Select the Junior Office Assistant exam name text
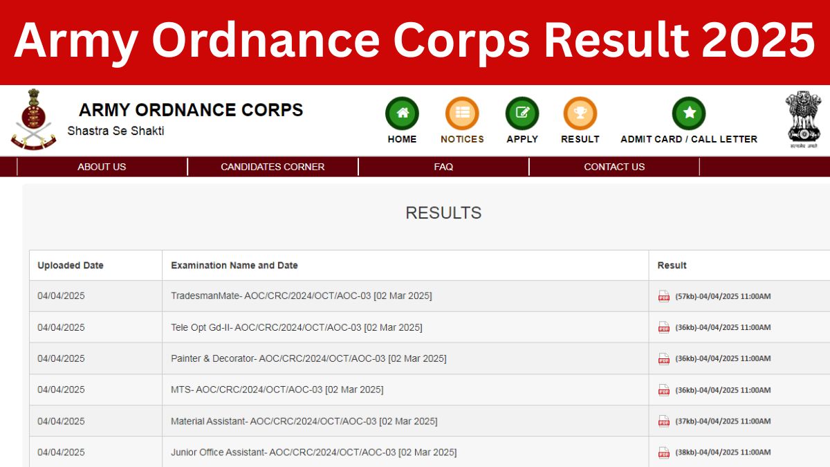The image size is (830, 467). [x=314, y=452]
